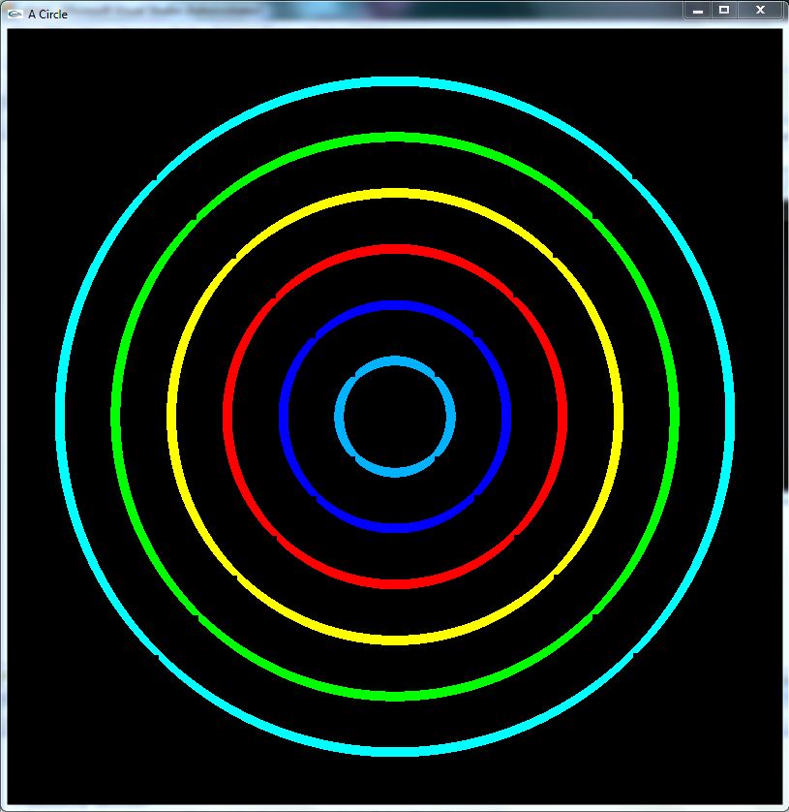Screen dimensions: 789x812
Task: Minimize the A Circle window
Action: coord(696,11)
